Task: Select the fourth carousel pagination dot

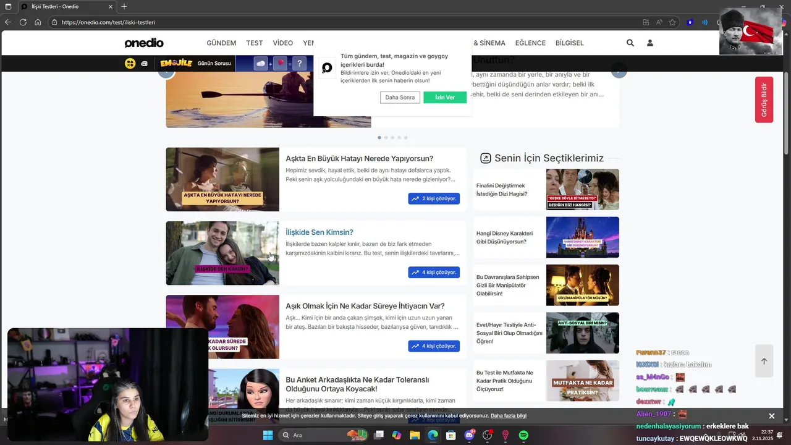Action: 399,137
